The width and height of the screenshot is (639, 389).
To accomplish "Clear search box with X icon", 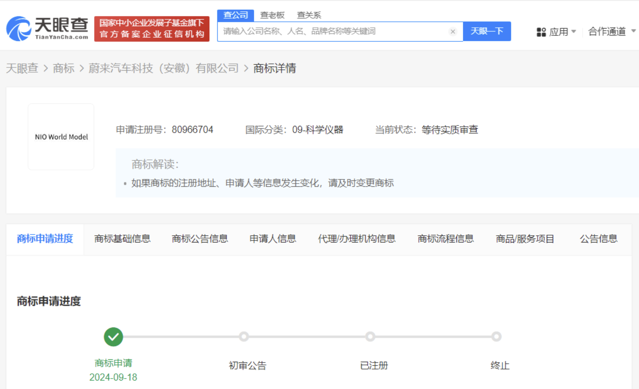I will pos(453,32).
